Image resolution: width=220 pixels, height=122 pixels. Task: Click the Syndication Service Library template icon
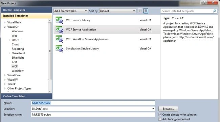(x=59, y=48)
